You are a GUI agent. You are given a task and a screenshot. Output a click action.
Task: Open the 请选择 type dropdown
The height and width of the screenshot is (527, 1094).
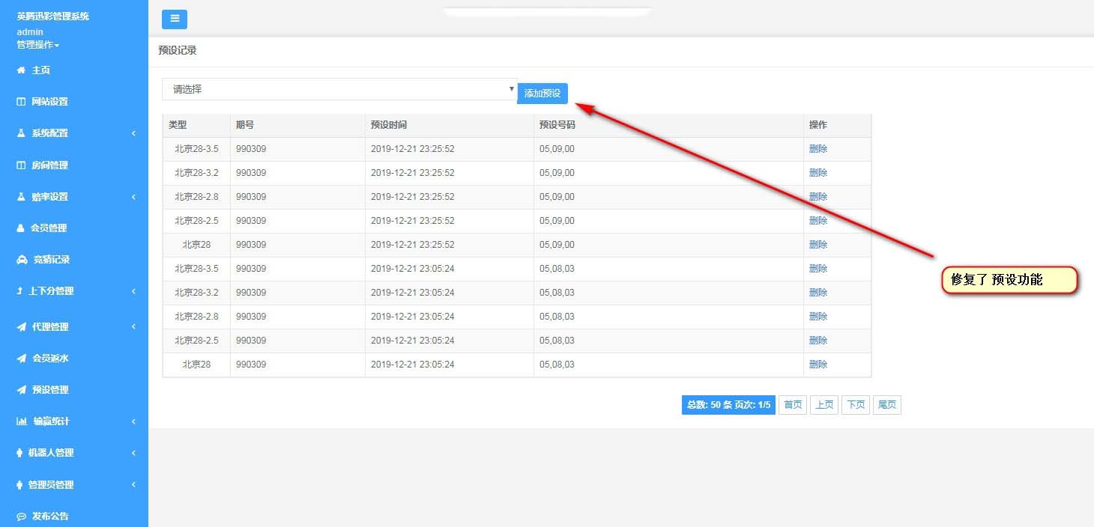(x=339, y=89)
